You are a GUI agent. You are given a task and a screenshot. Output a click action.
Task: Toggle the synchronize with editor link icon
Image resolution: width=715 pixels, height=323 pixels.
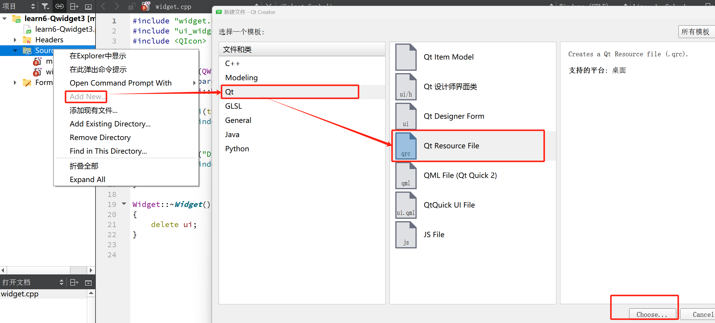[60, 6]
